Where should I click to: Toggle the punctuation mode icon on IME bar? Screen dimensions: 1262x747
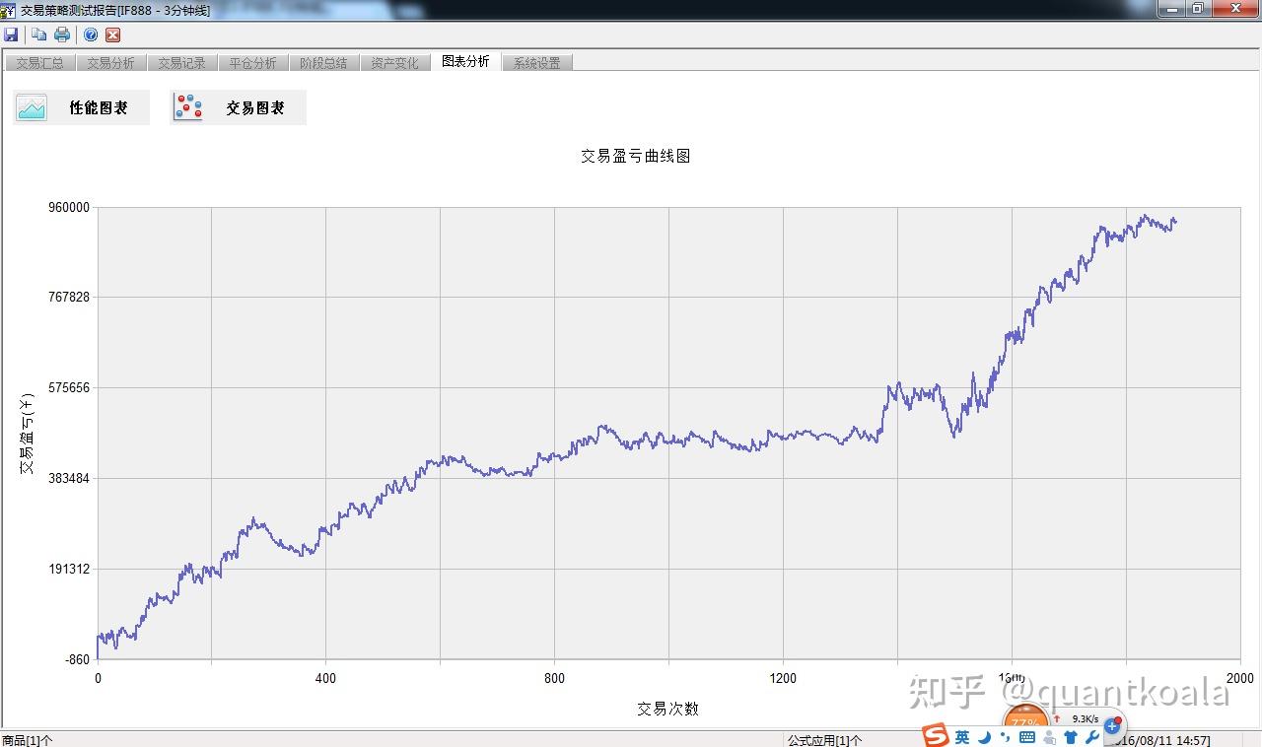coord(1005,737)
